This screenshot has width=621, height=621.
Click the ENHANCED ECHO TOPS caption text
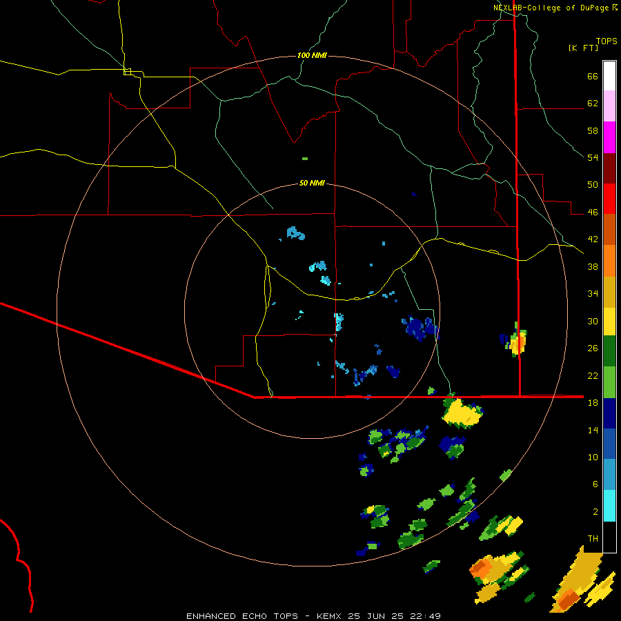click(242, 616)
